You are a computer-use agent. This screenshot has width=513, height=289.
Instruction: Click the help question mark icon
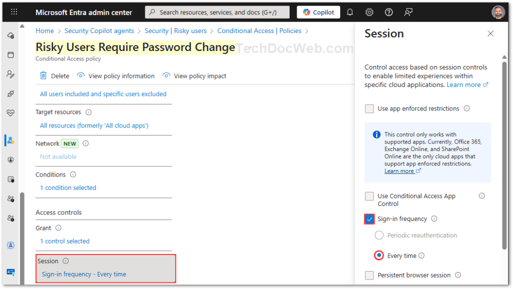tap(389, 12)
